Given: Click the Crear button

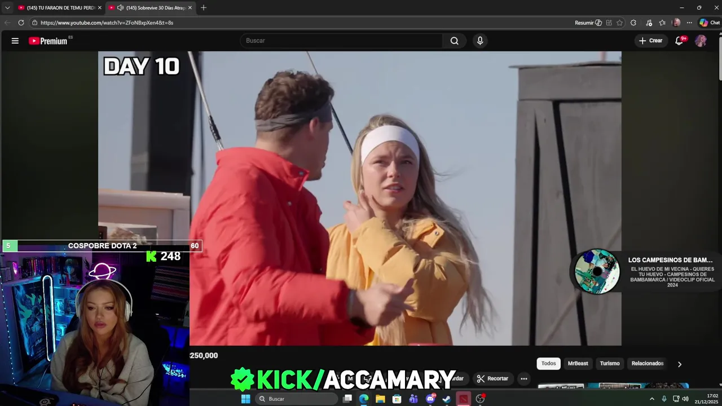Looking at the screenshot, I should 650,41.
